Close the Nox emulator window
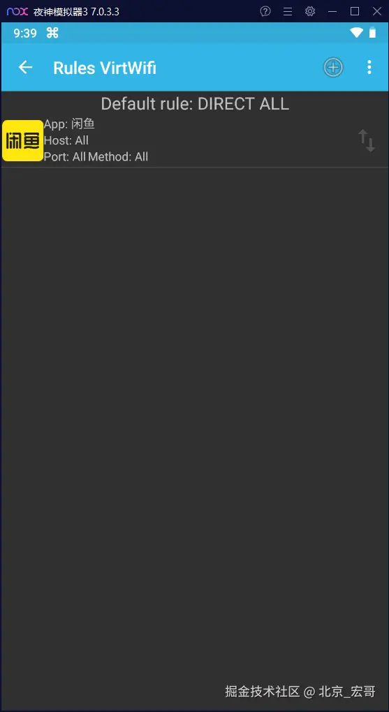389x712 pixels. point(377,11)
